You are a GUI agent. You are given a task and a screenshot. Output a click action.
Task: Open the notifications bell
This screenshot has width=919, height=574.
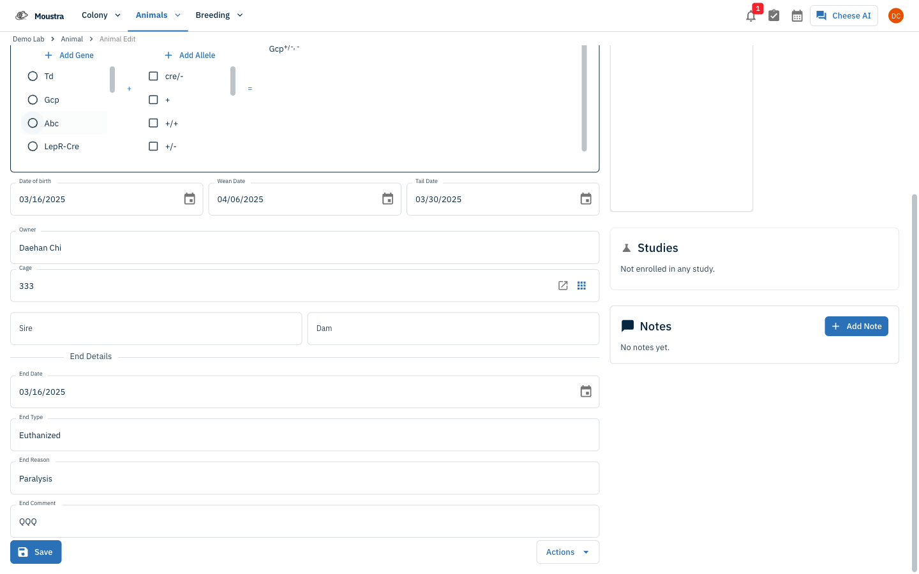[751, 16]
